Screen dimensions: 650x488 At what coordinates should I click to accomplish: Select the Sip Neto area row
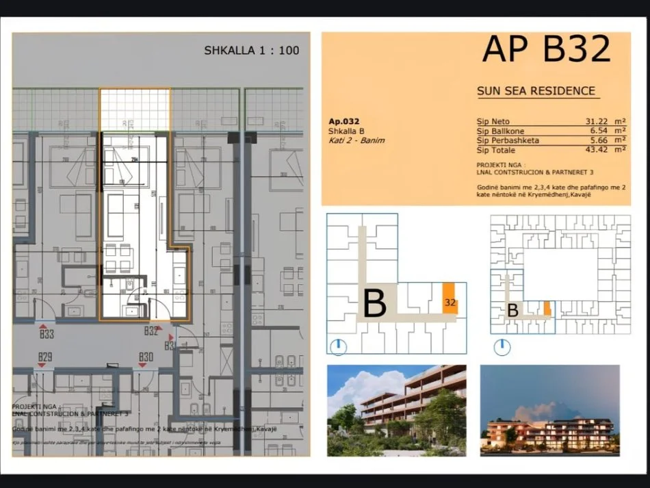click(x=551, y=121)
